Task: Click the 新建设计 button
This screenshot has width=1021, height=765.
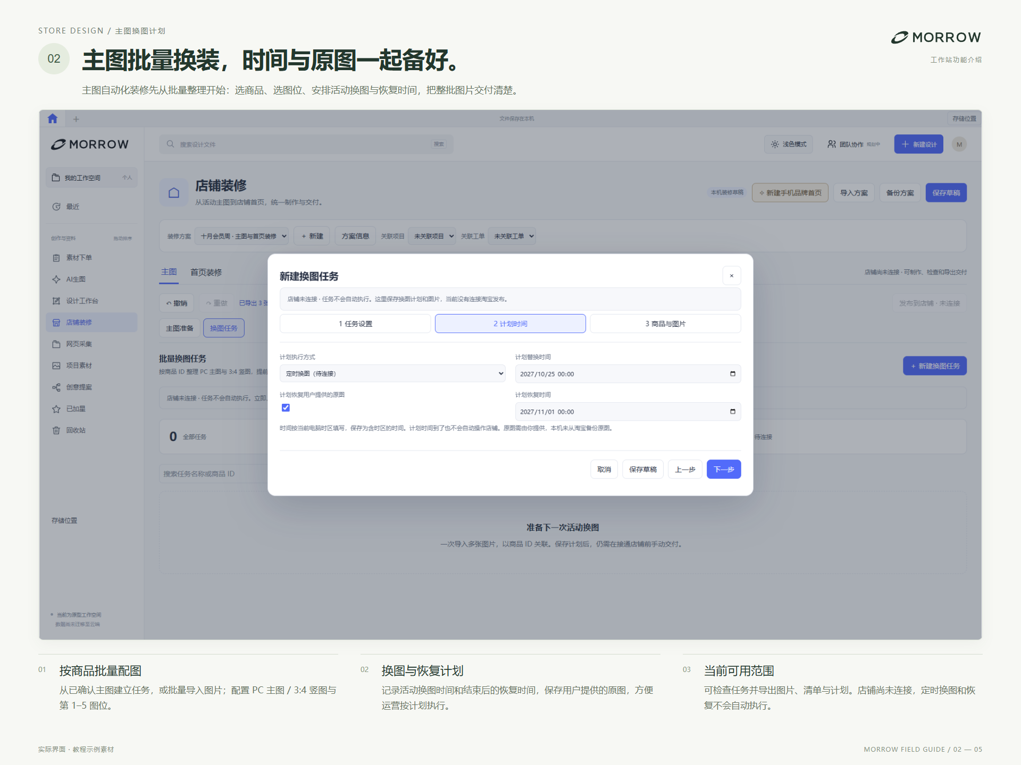Action: [919, 144]
